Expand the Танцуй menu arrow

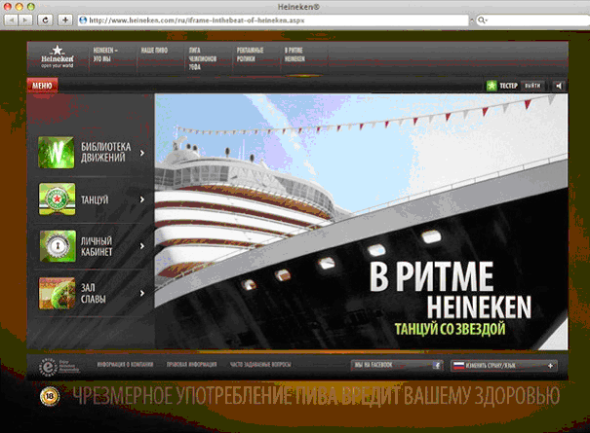[142, 199]
